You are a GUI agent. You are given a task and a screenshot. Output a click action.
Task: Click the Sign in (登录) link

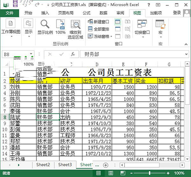pos(177,13)
